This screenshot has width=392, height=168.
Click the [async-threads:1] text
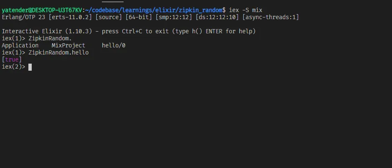click(271, 17)
